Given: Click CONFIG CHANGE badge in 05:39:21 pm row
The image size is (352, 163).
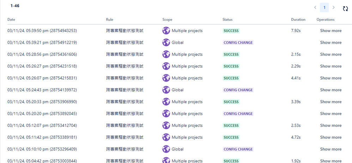Looking at the screenshot, I should pyautogui.click(x=238, y=43).
